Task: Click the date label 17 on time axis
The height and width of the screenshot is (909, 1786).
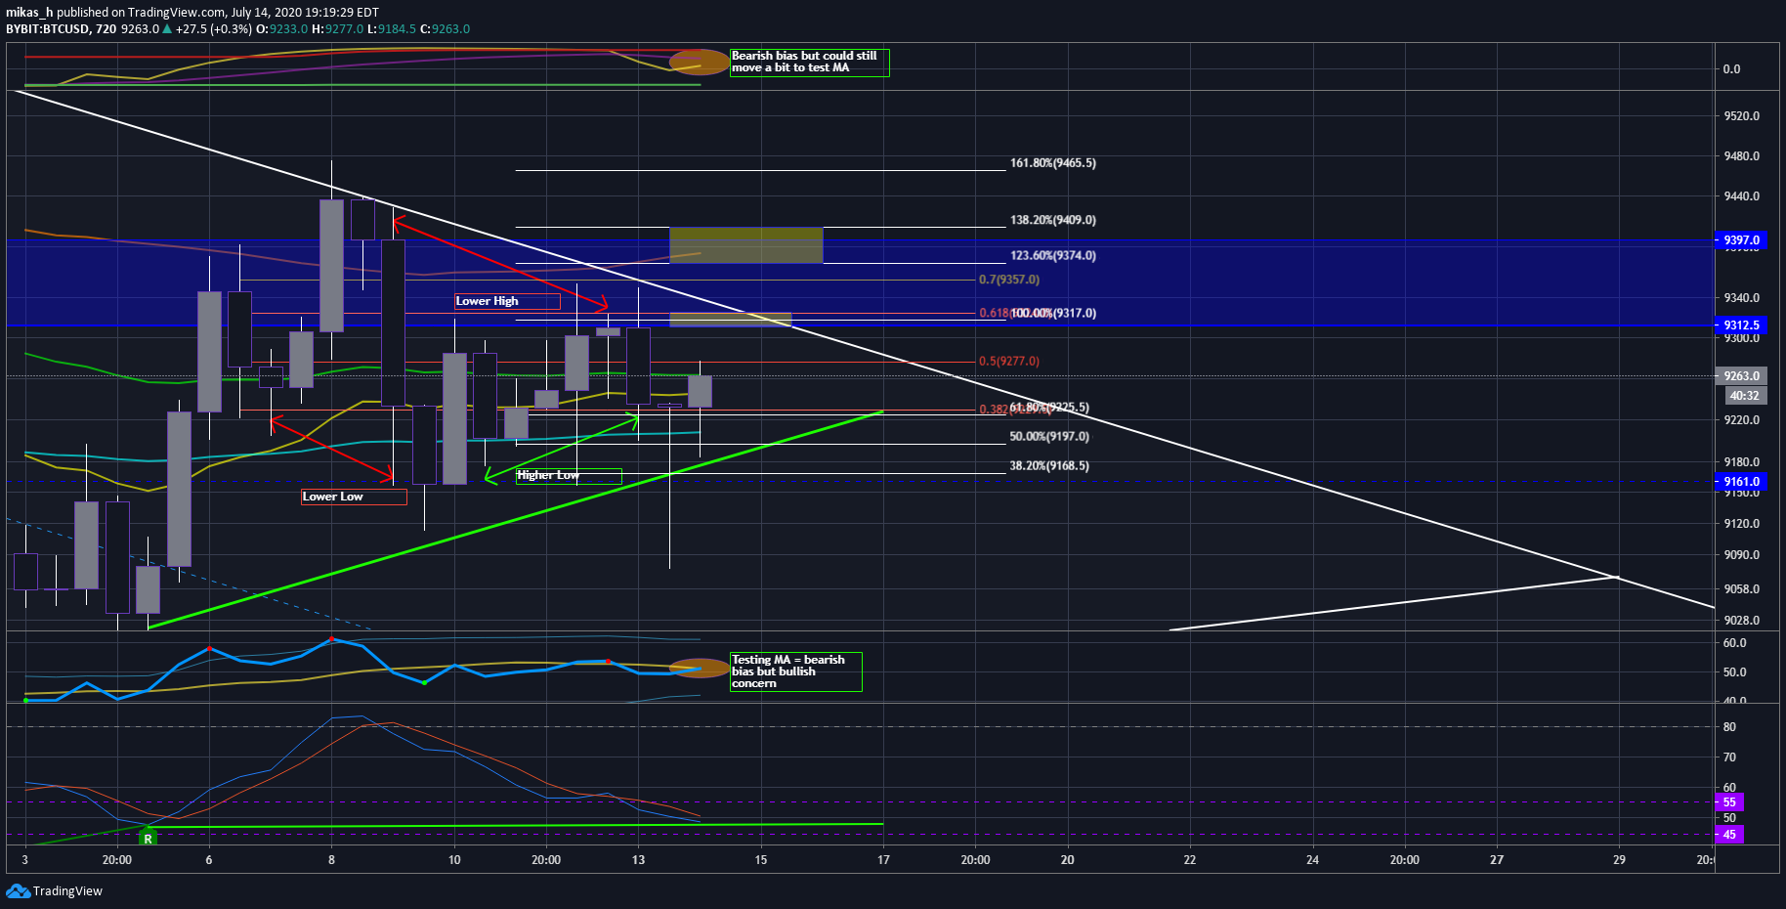Action: pyautogui.click(x=883, y=860)
